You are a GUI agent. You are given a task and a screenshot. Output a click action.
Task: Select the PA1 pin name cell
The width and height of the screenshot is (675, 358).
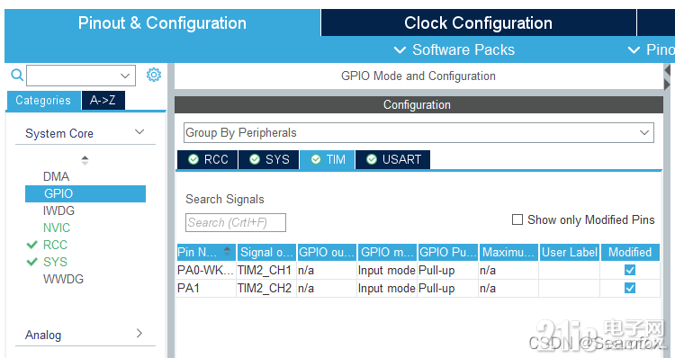(x=206, y=288)
